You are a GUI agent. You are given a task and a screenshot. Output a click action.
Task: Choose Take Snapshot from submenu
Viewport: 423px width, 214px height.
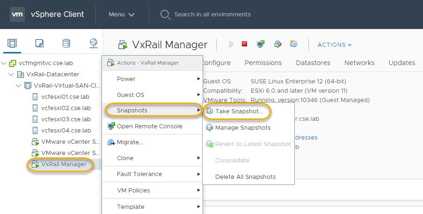coord(239,111)
